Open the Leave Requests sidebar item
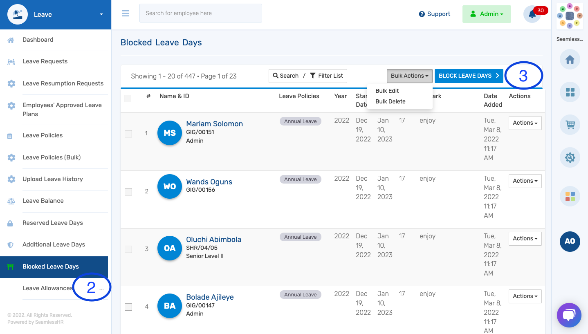The image size is (588, 334). tap(45, 61)
